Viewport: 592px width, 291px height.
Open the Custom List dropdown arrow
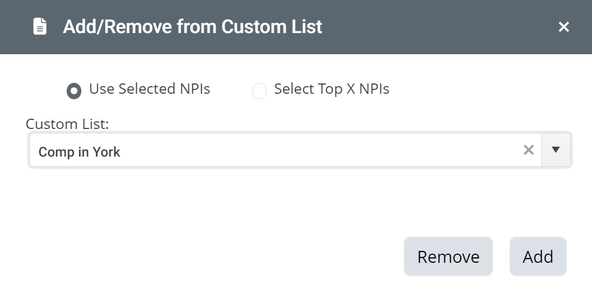(555, 150)
